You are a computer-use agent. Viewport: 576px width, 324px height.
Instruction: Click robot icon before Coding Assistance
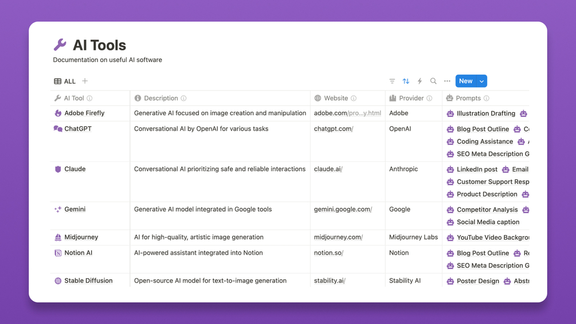450,142
